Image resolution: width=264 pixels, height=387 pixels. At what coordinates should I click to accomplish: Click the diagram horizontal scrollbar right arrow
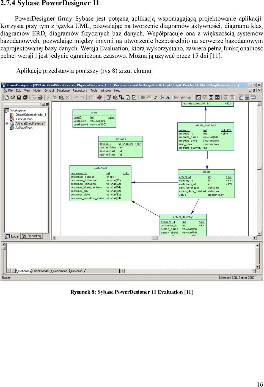click(x=255, y=238)
